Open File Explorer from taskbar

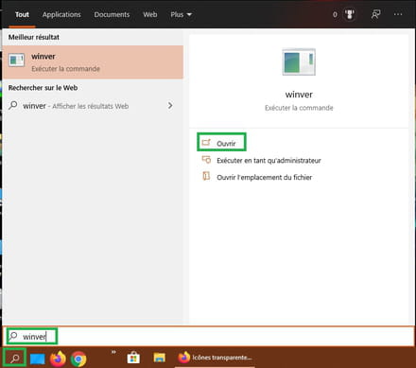160,358
